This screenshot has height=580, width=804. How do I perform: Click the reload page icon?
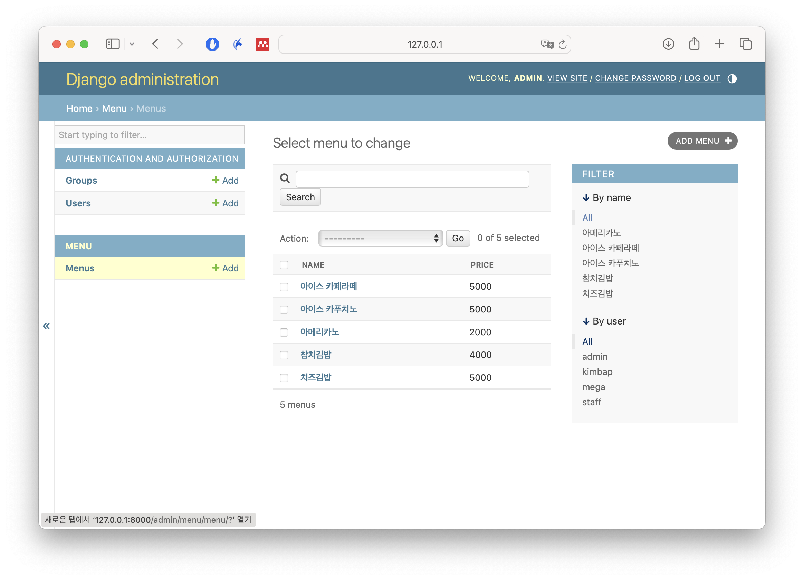click(562, 45)
